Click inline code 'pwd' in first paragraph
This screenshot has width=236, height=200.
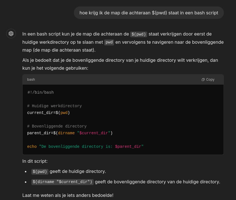(x=109, y=42)
